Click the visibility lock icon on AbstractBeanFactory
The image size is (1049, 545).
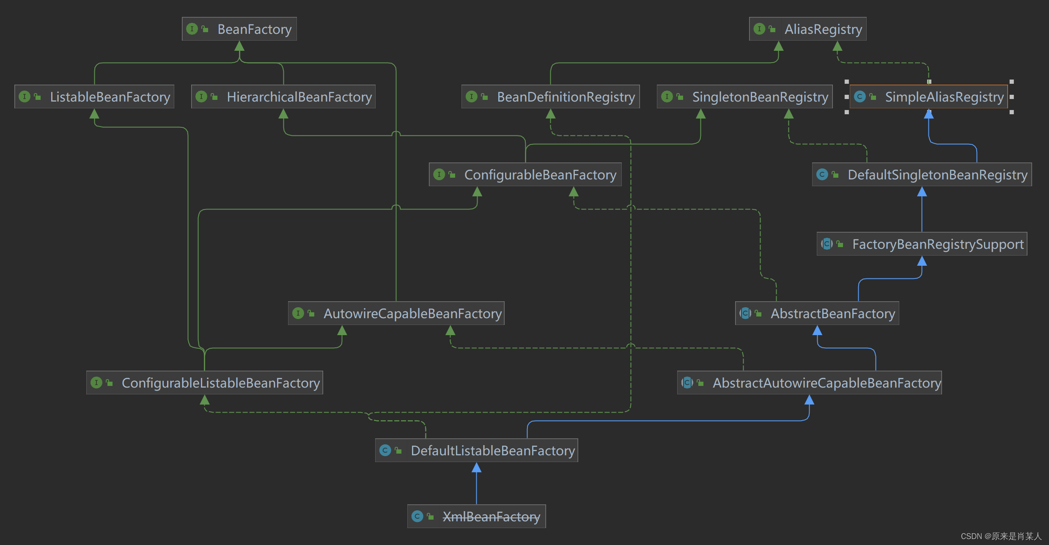coord(758,314)
